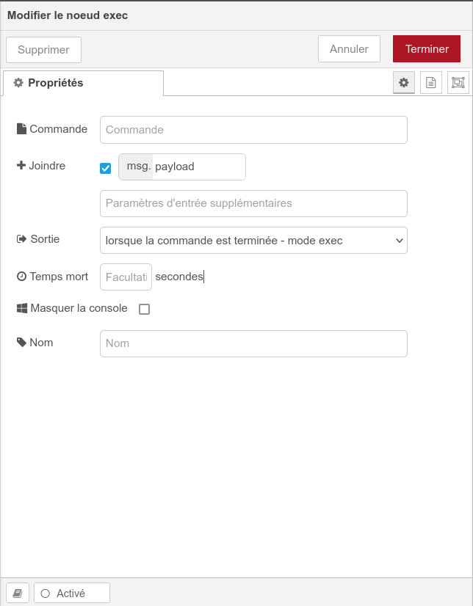Click the book help icon at bottom
This screenshot has height=606, width=473.
click(x=18, y=593)
